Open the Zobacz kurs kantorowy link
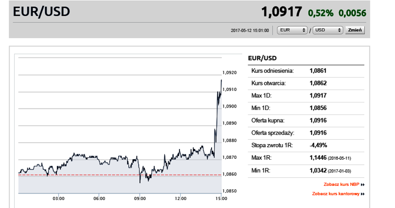Screen dimensions: 395x208 pos(336,193)
